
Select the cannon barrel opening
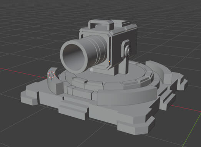pos(74,57)
